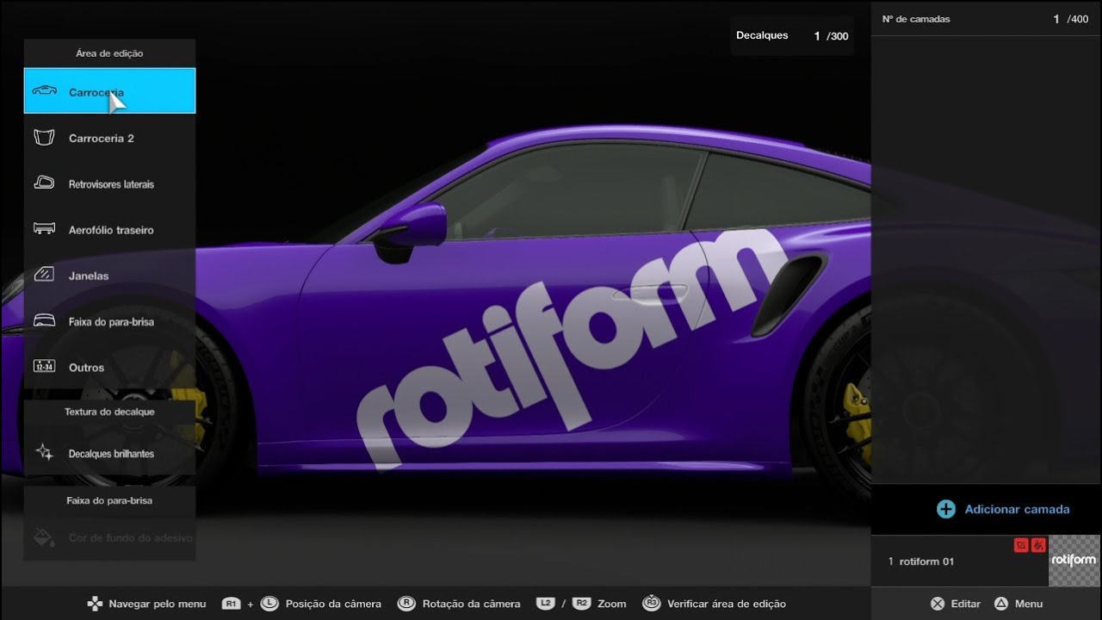Click Verificar área de edição label

click(x=727, y=604)
